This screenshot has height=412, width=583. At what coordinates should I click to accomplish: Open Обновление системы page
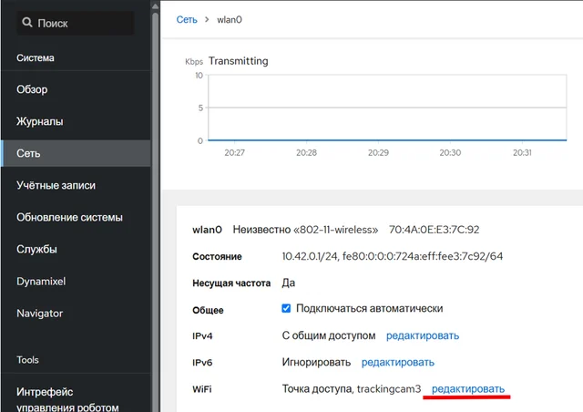pyautogui.click(x=76, y=217)
